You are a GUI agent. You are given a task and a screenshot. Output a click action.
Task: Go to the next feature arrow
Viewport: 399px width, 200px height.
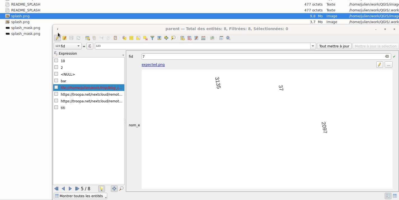70,189
